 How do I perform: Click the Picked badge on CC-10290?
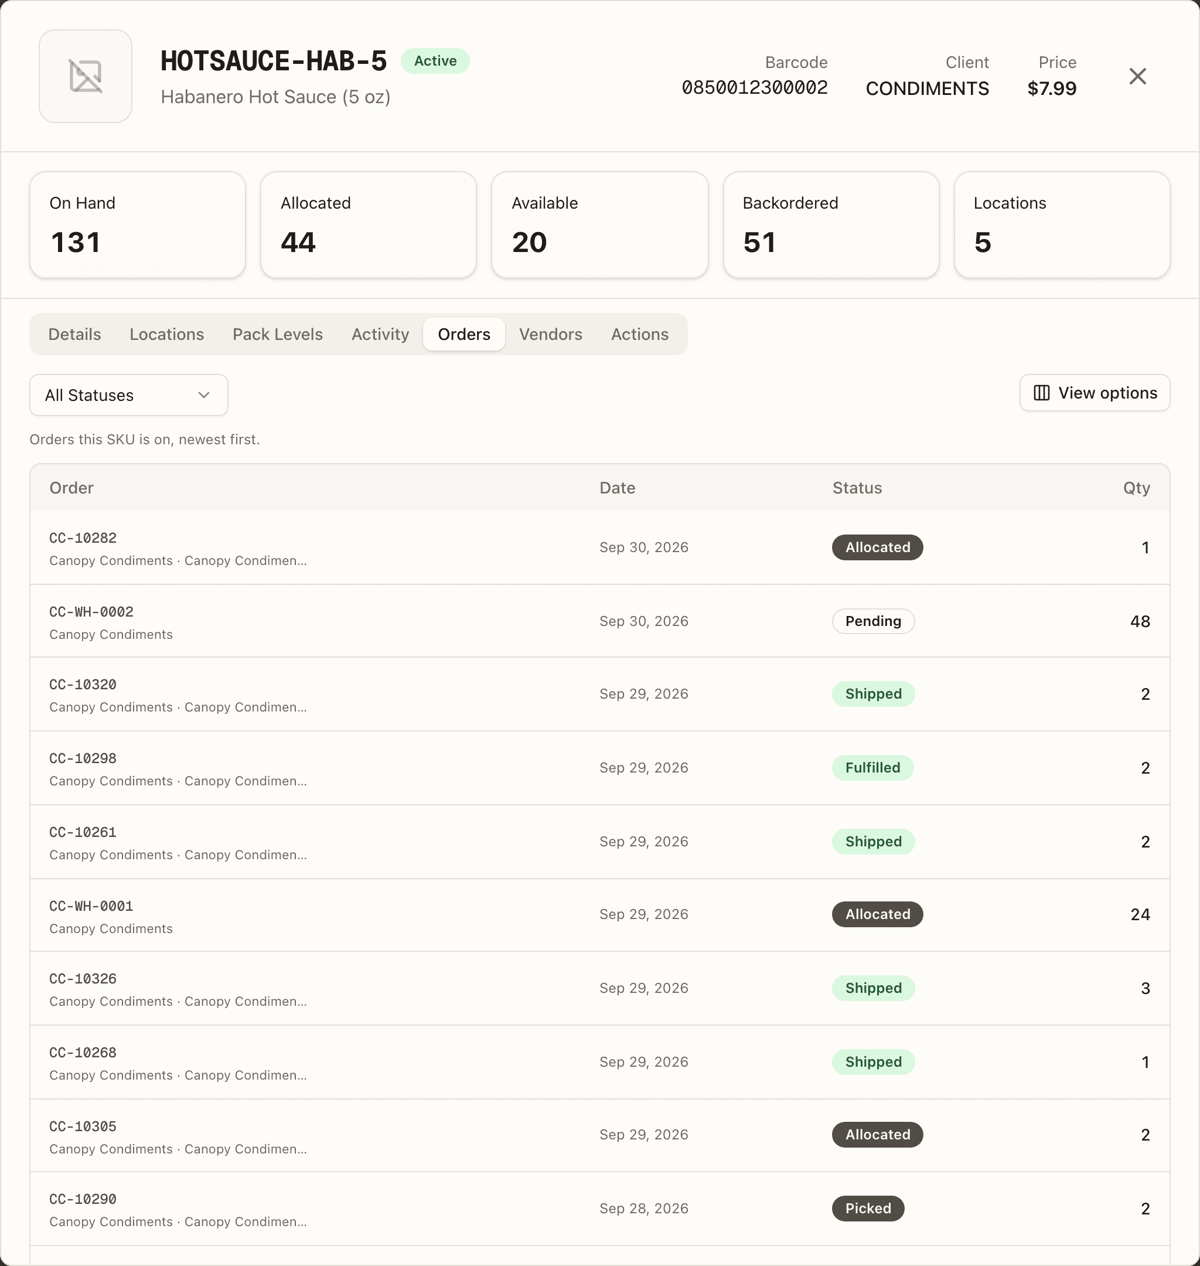[867, 1209]
